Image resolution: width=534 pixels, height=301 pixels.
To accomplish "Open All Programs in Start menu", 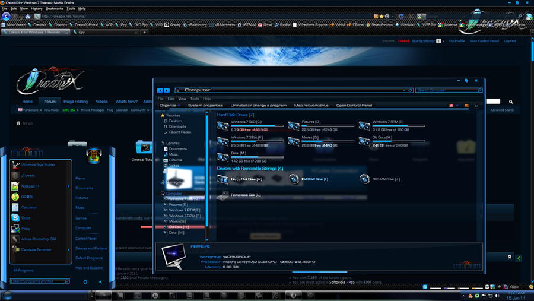I will pos(24,270).
